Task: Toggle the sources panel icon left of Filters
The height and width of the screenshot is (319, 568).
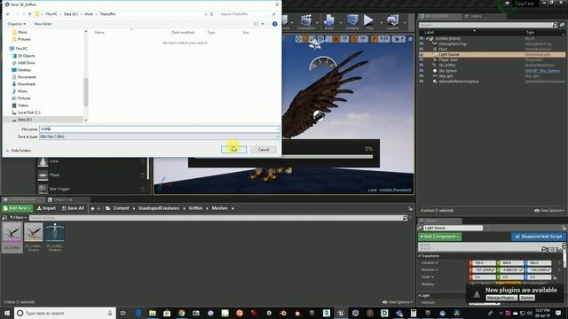Action: pyautogui.click(x=4, y=218)
